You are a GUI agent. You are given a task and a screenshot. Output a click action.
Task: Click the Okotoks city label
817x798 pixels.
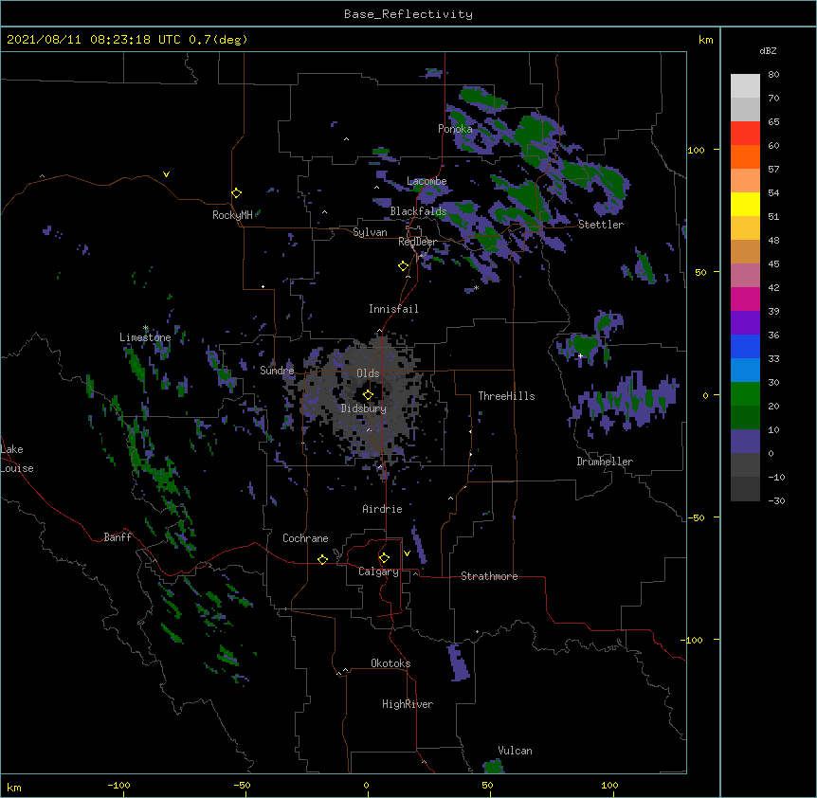pyautogui.click(x=390, y=663)
